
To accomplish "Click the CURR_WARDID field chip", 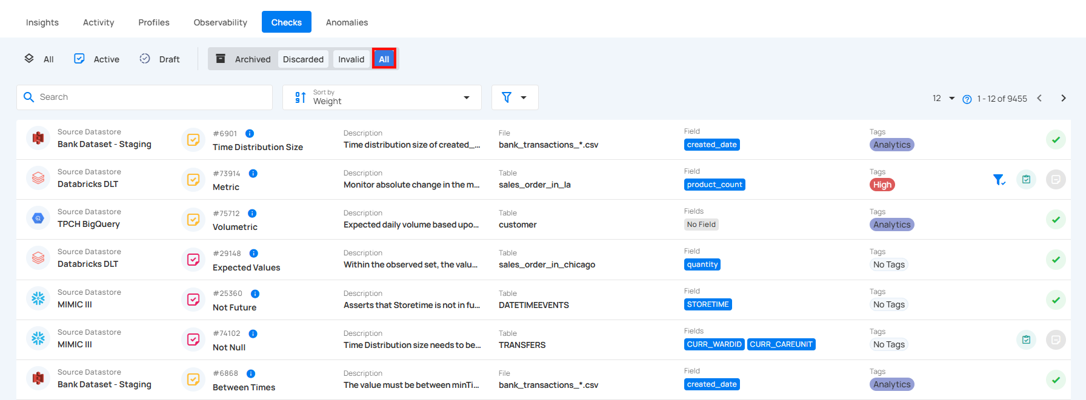I will pos(715,344).
